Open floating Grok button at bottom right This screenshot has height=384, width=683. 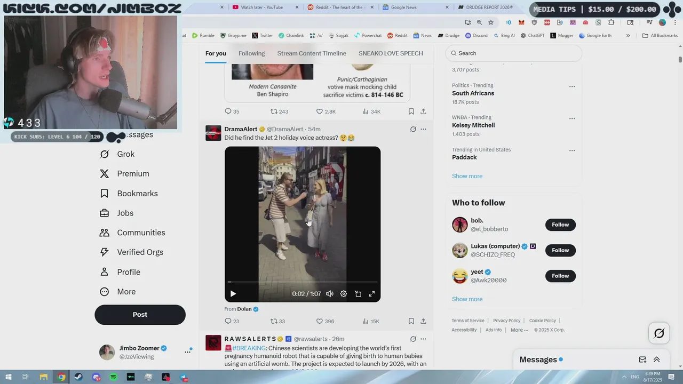point(659,333)
